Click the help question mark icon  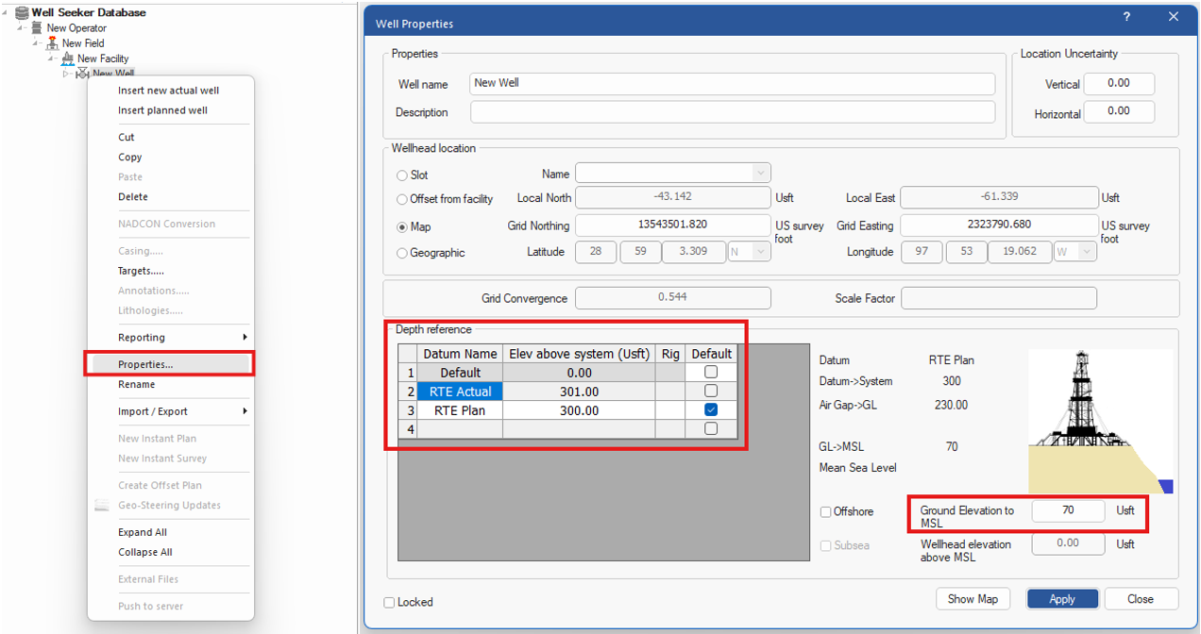click(x=1126, y=18)
